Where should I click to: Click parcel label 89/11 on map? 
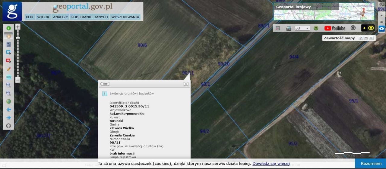[264, 26]
